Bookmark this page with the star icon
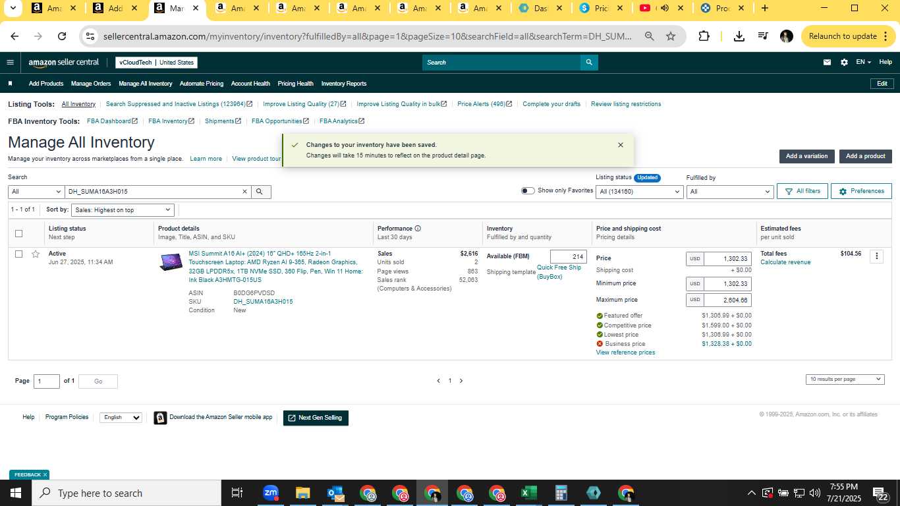 click(671, 36)
